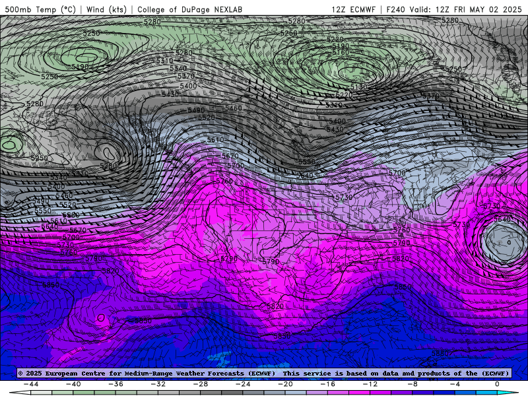
Task: Click the 5580 contour label
Action: 71,215
